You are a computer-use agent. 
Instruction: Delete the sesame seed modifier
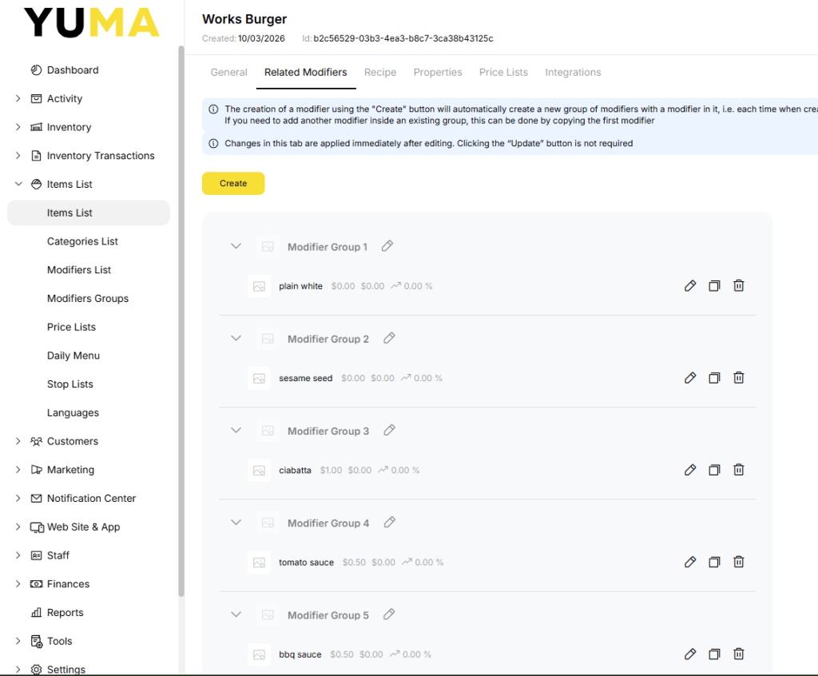point(738,377)
